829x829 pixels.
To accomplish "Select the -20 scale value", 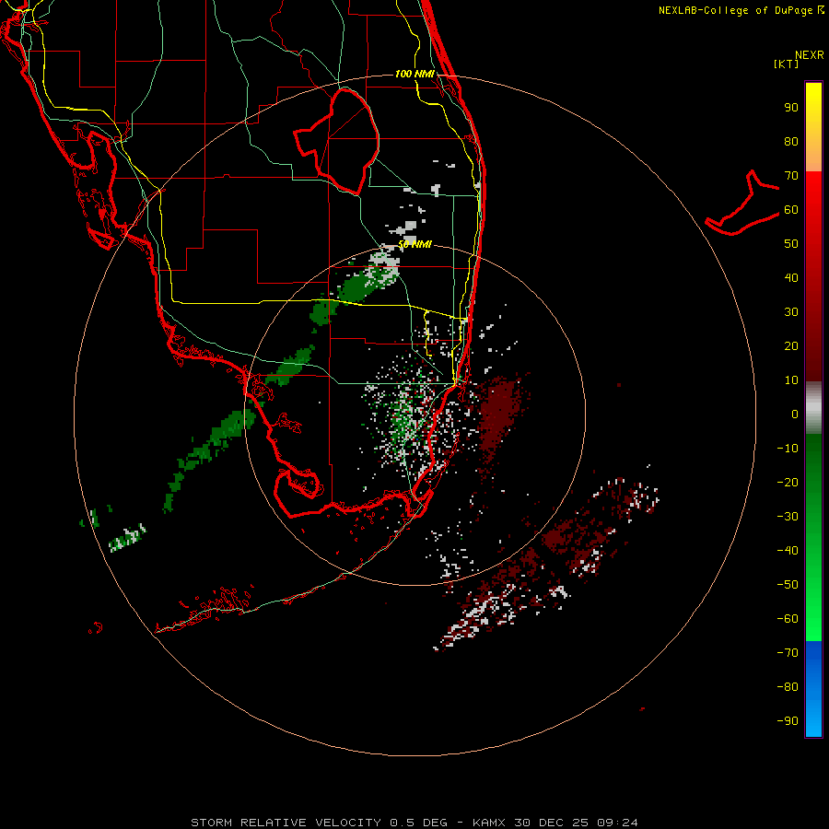I will [788, 482].
